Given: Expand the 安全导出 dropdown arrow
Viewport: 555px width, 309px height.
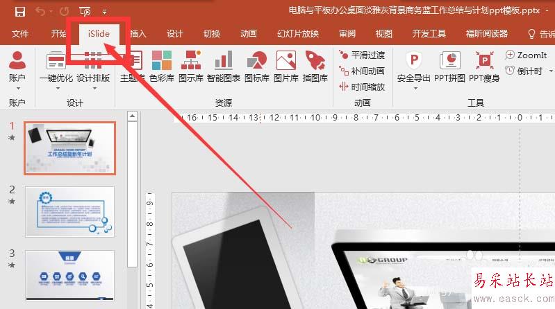Looking at the screenshot, I should pyautogui.click(x=415, y=88).
